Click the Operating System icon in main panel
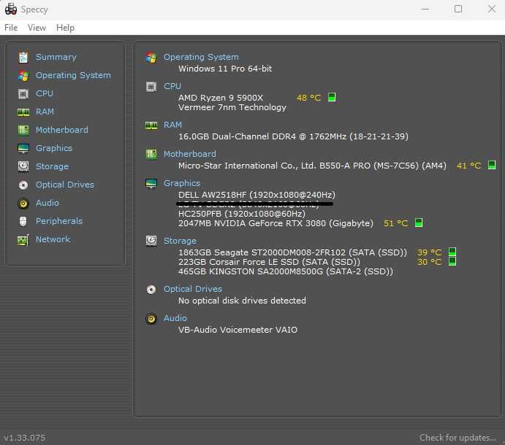This screenshot has height=445, width=505. coord(151,58)
